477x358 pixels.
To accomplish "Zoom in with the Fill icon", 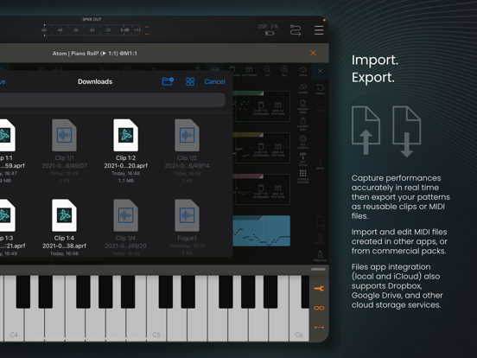I will pos(284,71).
